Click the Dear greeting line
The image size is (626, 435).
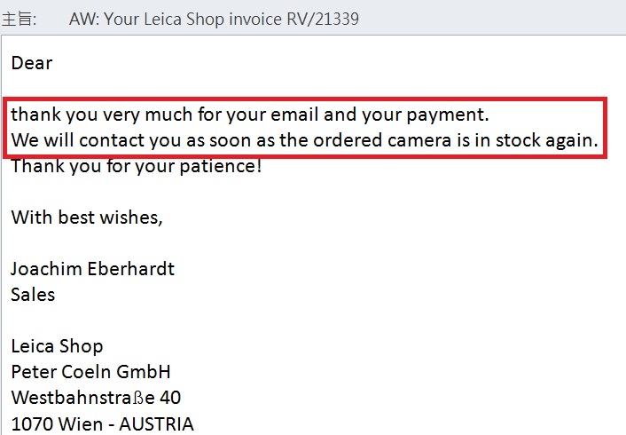tap(32, 63)
